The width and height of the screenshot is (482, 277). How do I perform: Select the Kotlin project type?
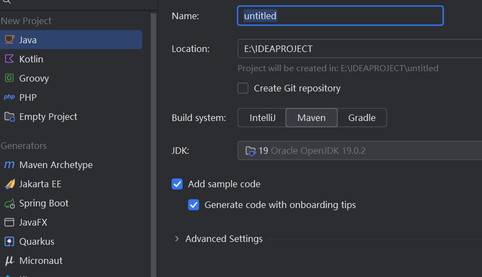71,59
